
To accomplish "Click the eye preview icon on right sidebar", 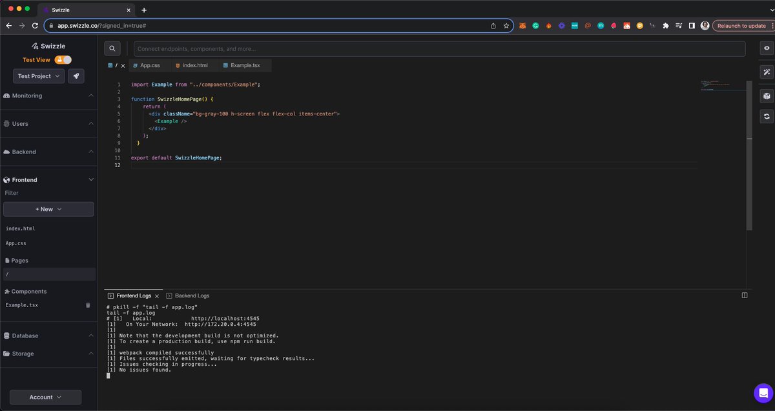I will [x=766, y=48].
